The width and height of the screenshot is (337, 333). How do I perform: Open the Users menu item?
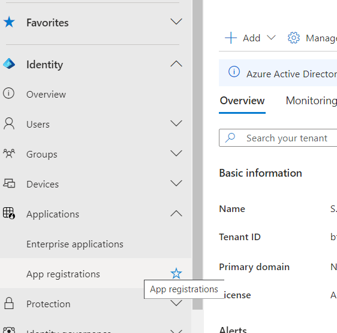(38, 125)
